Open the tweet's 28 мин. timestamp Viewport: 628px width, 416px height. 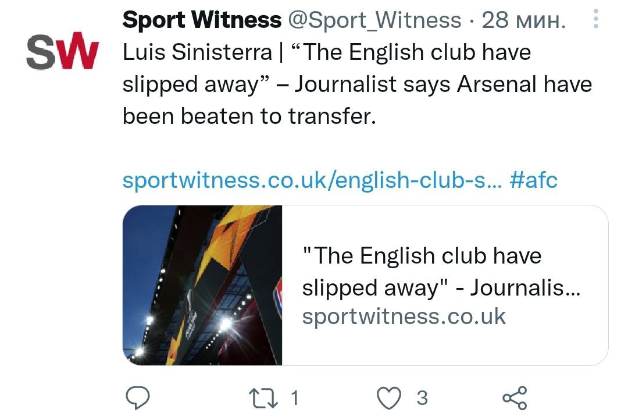pyautogui.click(x=523, y=21)
